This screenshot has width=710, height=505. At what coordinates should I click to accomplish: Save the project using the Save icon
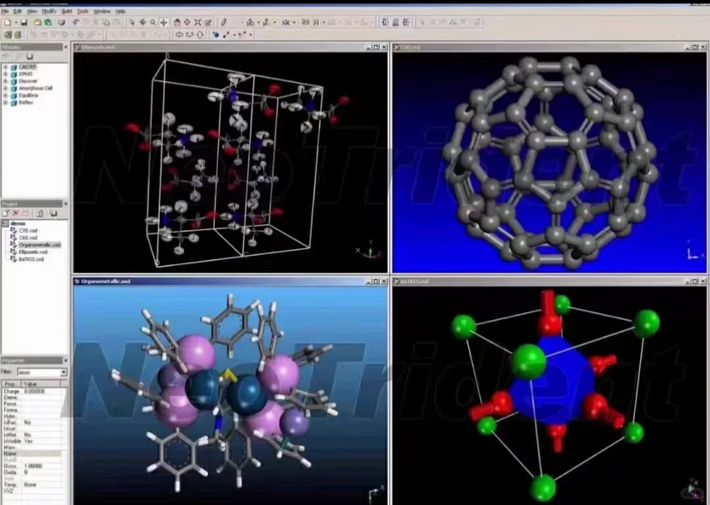pyautogui.click(x=23, y=22)
